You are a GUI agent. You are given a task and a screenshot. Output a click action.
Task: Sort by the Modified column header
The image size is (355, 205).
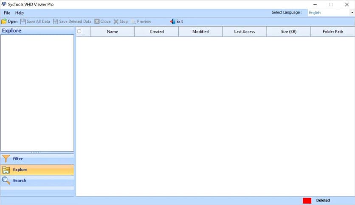[x=200, y=32]
